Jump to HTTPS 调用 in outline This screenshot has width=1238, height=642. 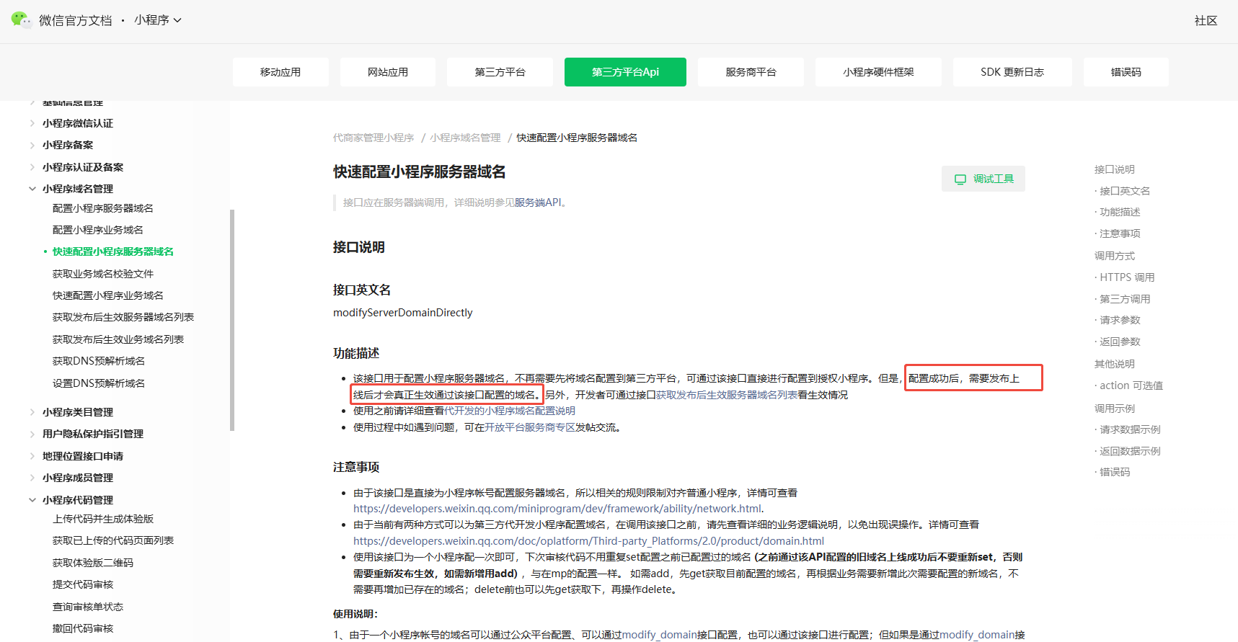(1127, 277)
